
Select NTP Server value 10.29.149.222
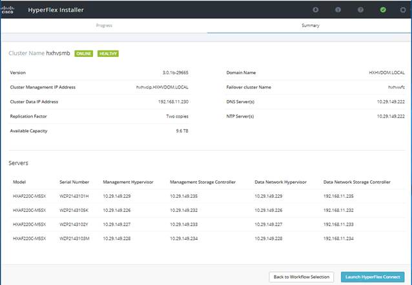coord(391,116)
